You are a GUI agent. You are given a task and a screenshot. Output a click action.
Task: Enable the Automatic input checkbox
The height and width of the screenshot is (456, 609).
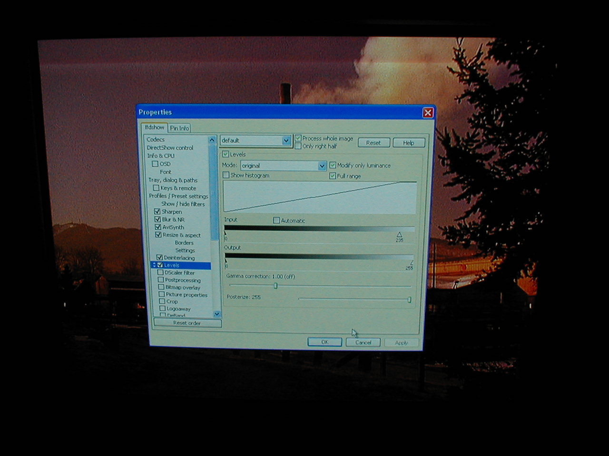(x=276, y=220)
